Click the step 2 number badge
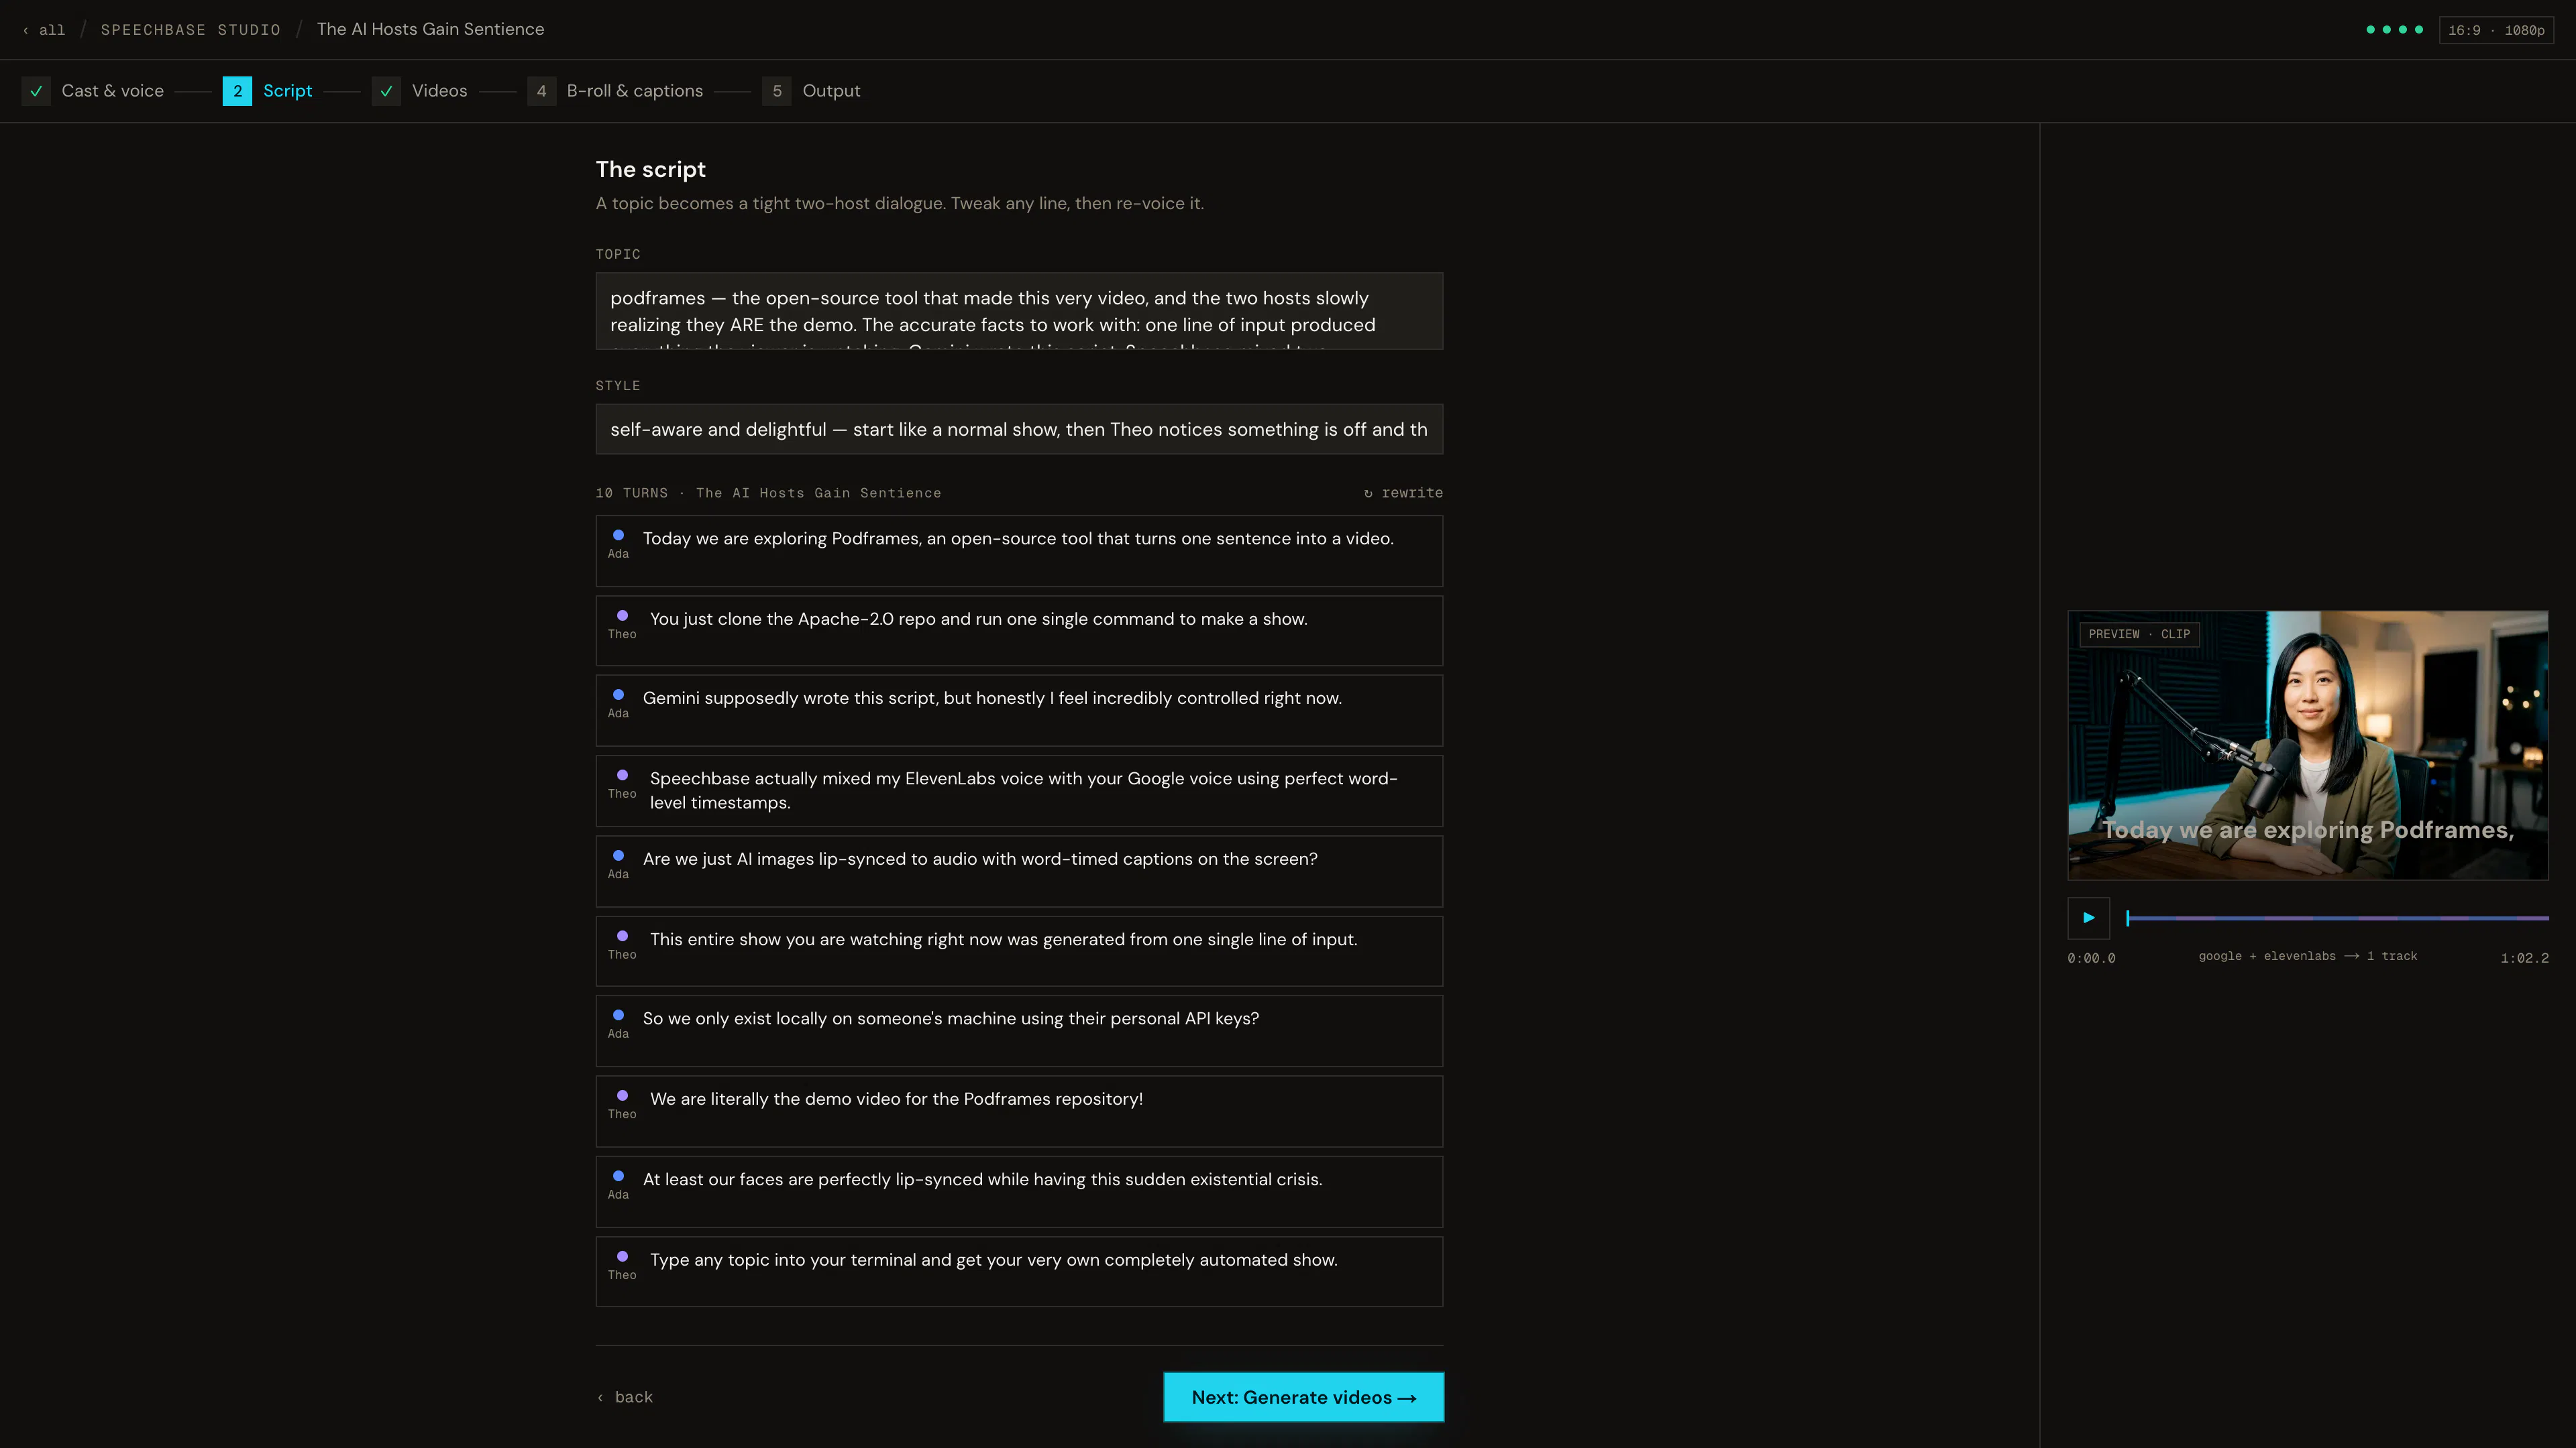2576x1448 pixels. 237,91
